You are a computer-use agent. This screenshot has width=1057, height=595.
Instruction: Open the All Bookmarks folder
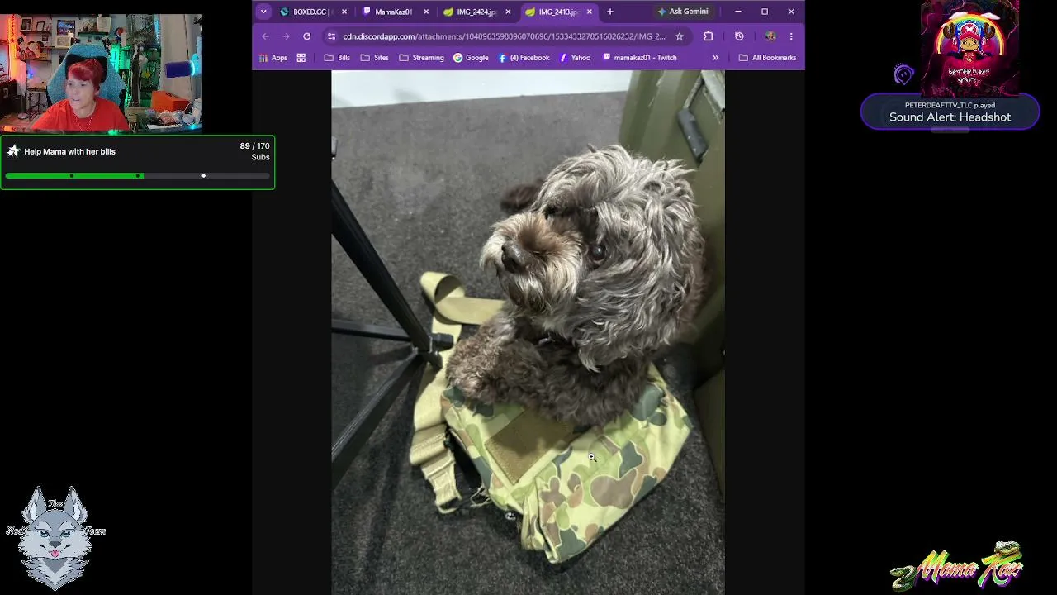click(767, 58)
